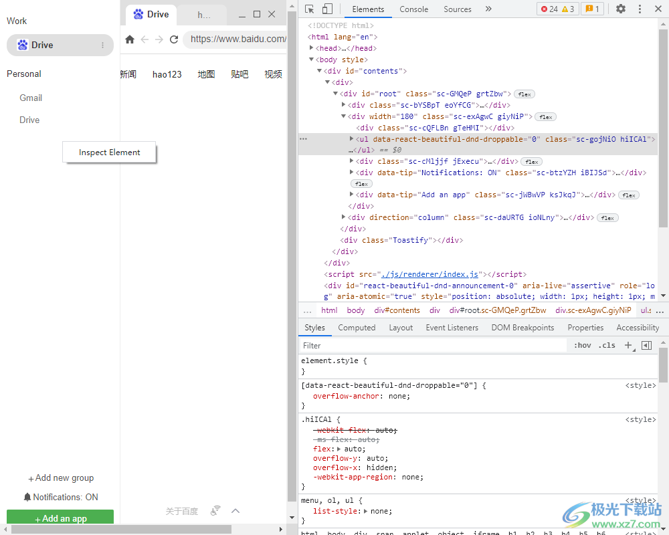Expand the flex shorthand property in .hiICAl
669x535 pixels.
339,449
